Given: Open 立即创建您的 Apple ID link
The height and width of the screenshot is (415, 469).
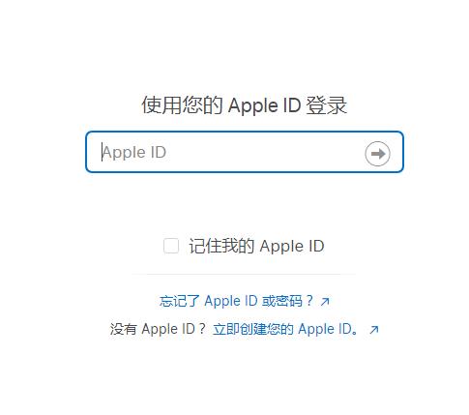Looking at the screenshot, I should 285,329.
